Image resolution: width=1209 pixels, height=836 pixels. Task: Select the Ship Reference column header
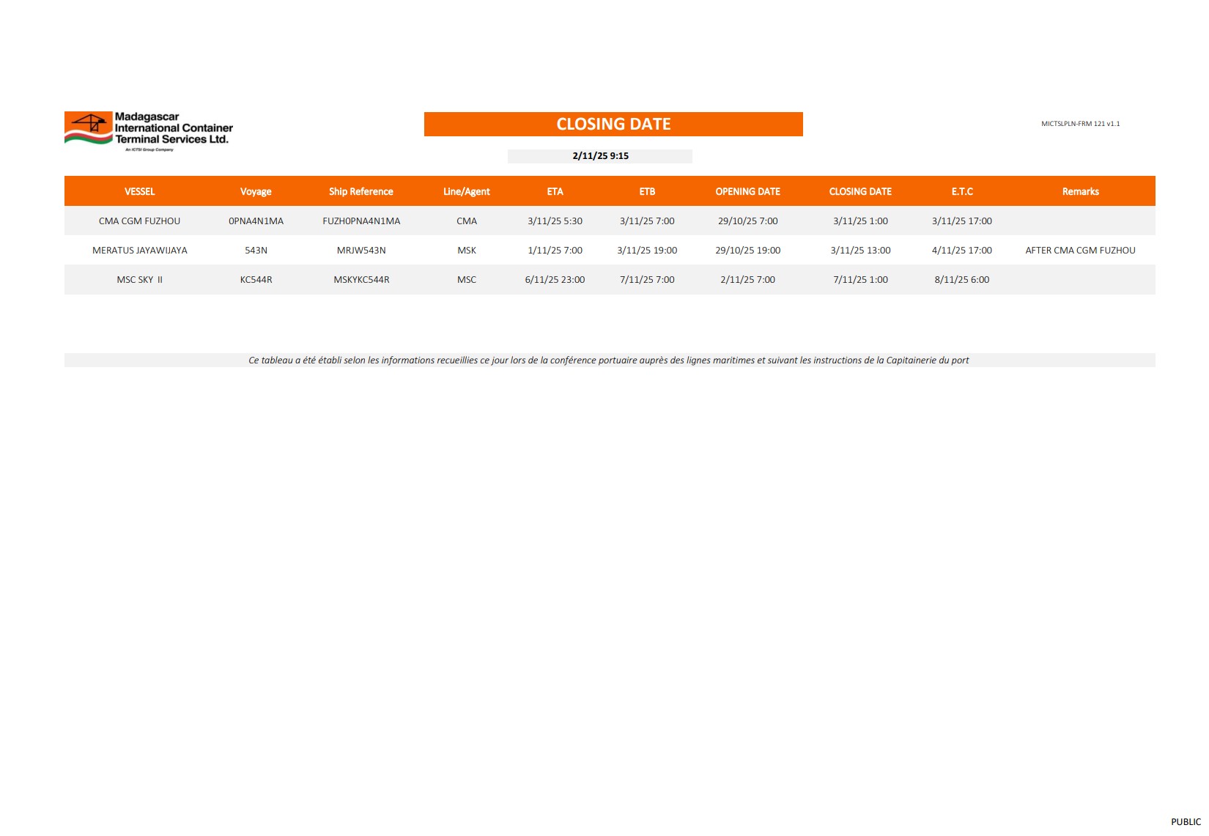point(361,191)
